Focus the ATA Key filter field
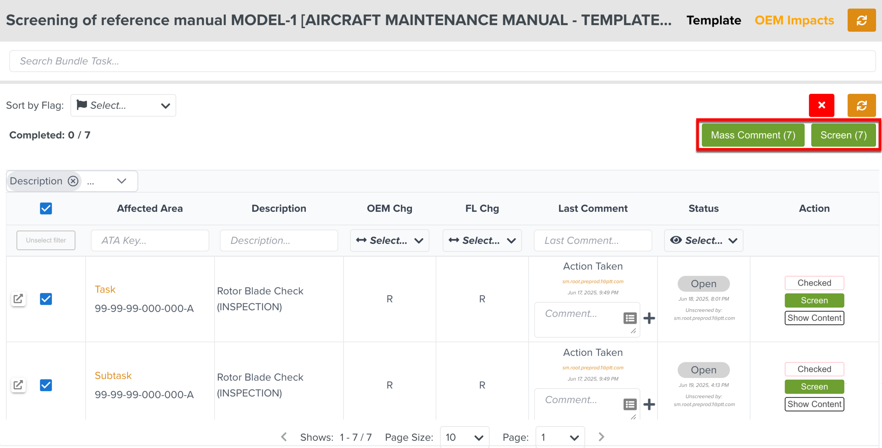The width and height of the screenshot is (882, 448). click(150, 240)
